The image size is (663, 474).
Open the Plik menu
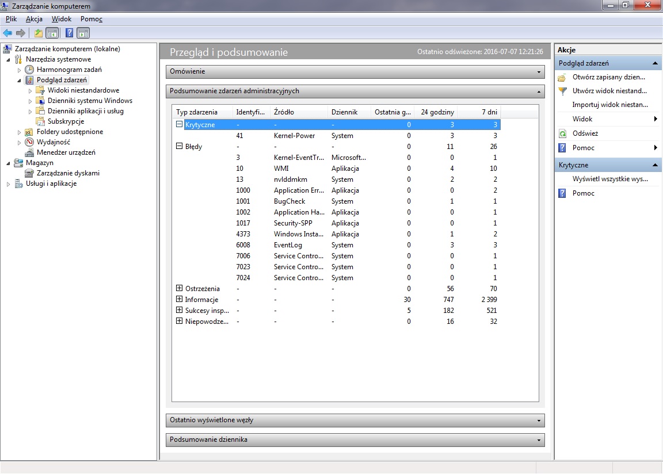click(11, 19)
